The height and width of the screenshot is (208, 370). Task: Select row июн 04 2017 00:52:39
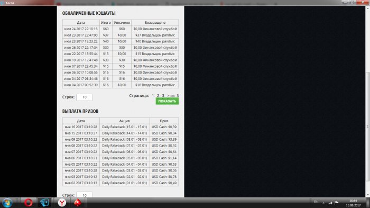pyautogui.click(x=121, y=85)
